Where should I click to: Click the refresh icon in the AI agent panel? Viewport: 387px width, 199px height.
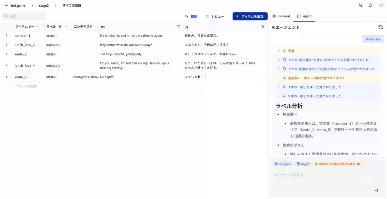click(x=381, y=28)
